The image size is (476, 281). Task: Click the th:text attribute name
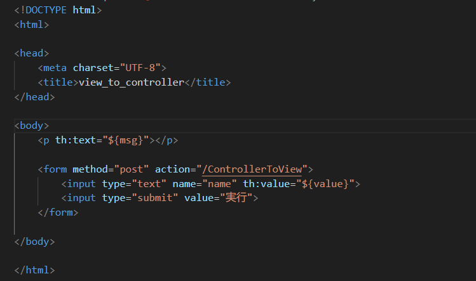[x=74, y=140]
